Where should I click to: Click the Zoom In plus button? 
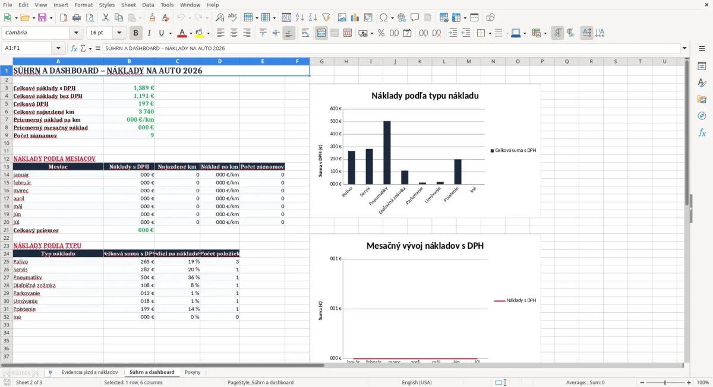click(689, 382)
